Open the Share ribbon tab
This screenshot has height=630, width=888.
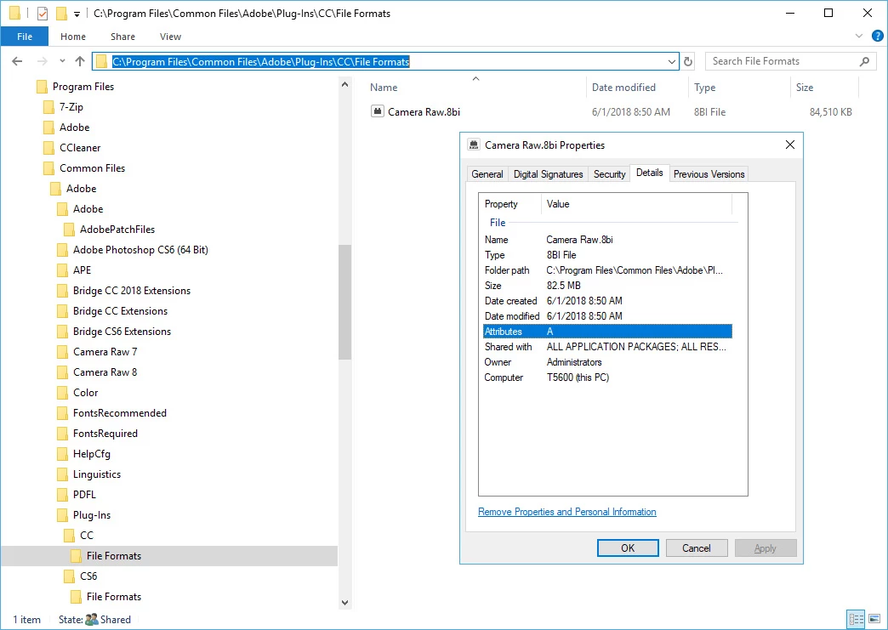point(122,37)
